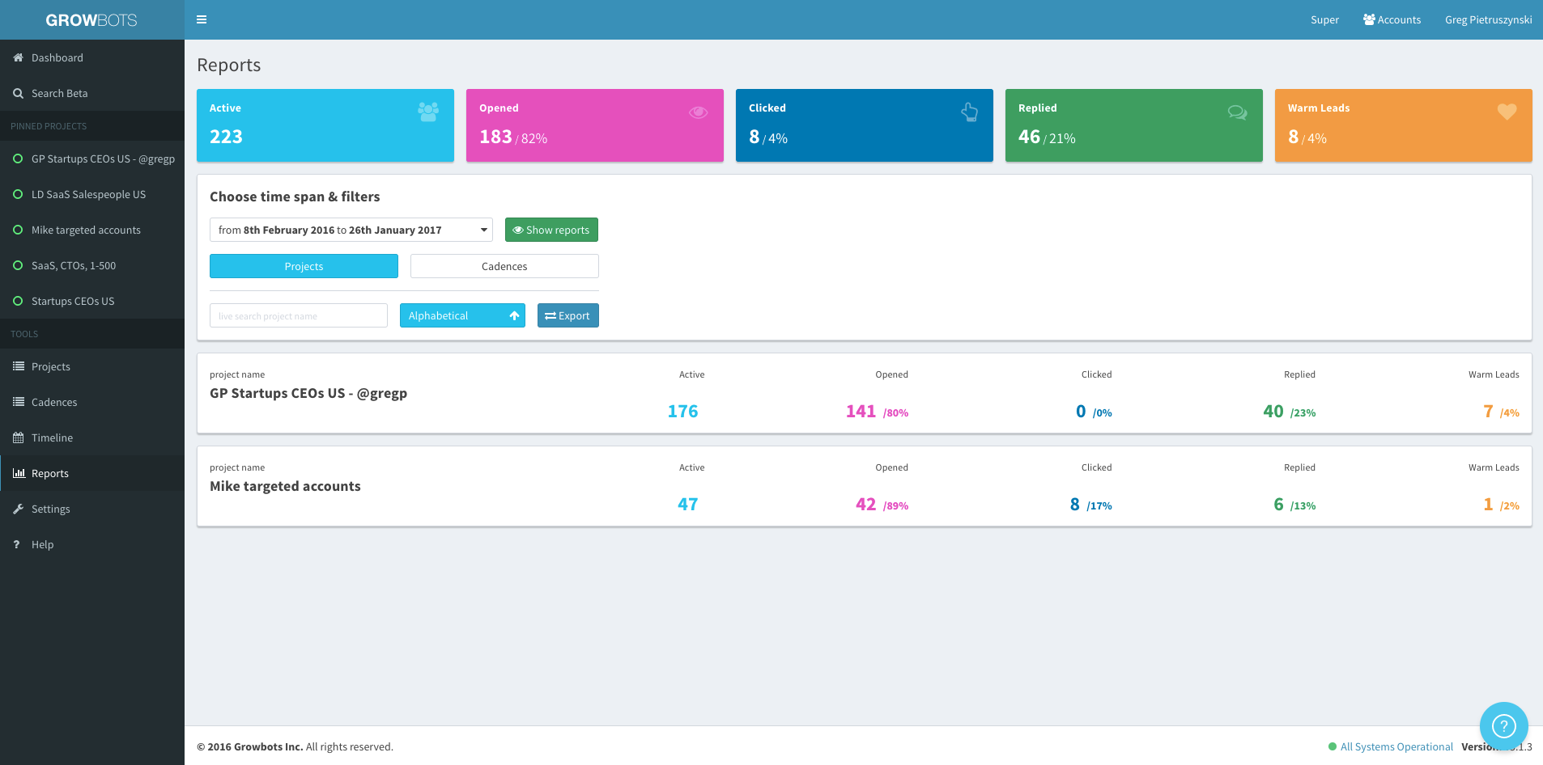1543x765 pixels.
Task: Open the floating help bubble bottom right
Action: coord(1503,725)
